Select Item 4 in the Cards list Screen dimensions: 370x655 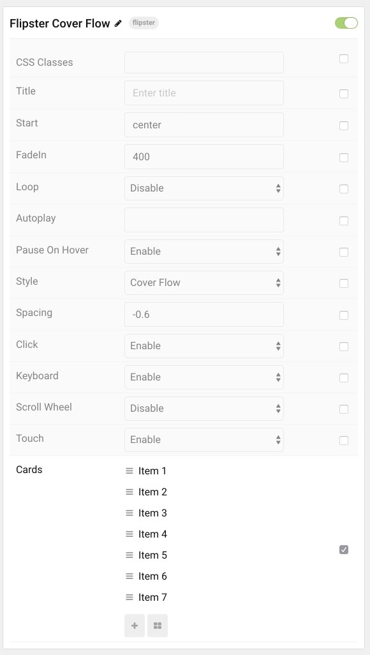coord(152,534)
